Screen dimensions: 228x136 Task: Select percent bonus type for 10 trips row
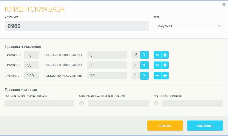(144, 55)
